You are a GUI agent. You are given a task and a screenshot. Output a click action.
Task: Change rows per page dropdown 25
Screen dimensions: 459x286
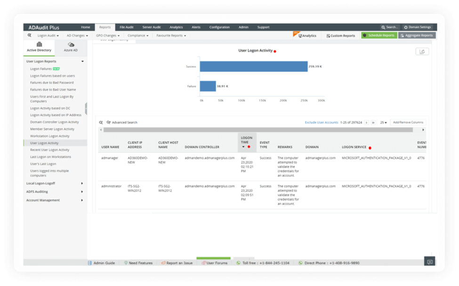(x=384, y=122)
